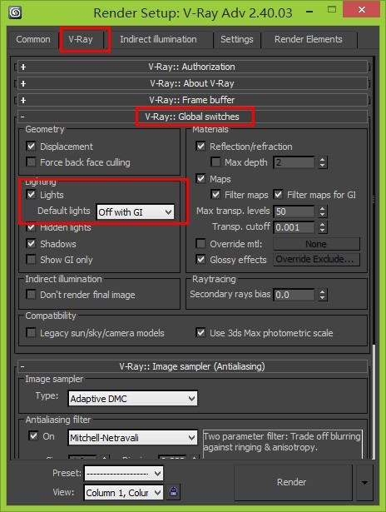Image resolution: width=386 pixels, height=512 pixels.
Task: Switch to the V-Ray tab
Action: [x=81, y=39]
